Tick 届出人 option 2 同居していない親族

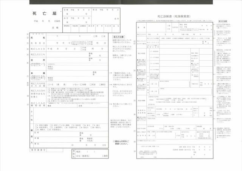tap(51, 125)
